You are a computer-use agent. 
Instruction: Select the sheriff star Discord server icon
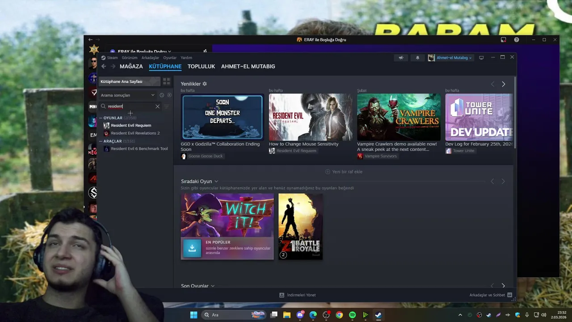[94, 50]
